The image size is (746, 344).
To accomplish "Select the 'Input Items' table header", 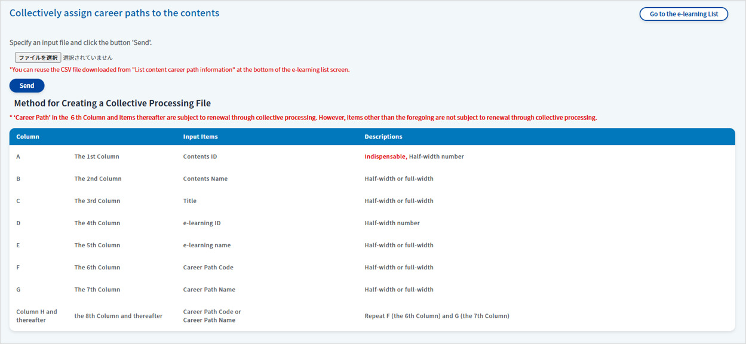I will tap(200, 137).
